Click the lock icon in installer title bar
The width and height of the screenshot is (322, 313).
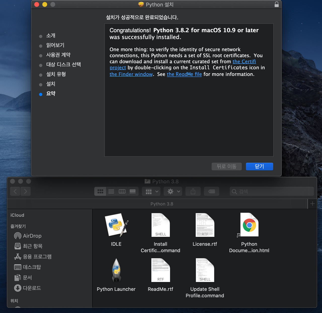coord(276,4)
